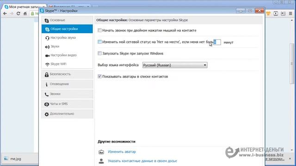Screen dimensions: 296x166
Task: Click browser back arrow button
Action: click(x=5, y=13)
